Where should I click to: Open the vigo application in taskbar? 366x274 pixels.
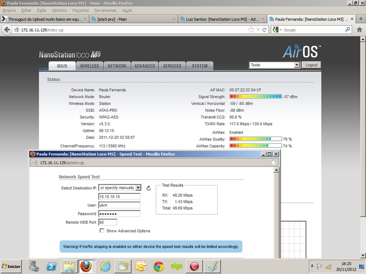click(x=177, y=266)
